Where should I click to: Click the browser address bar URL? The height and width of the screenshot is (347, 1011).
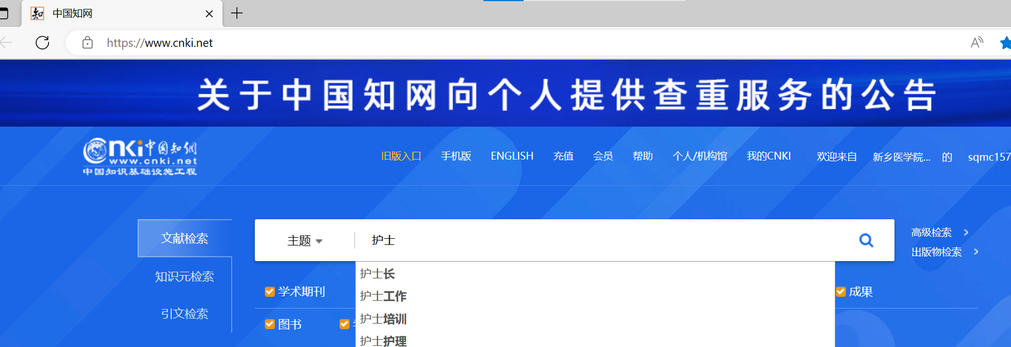point(160,42)
